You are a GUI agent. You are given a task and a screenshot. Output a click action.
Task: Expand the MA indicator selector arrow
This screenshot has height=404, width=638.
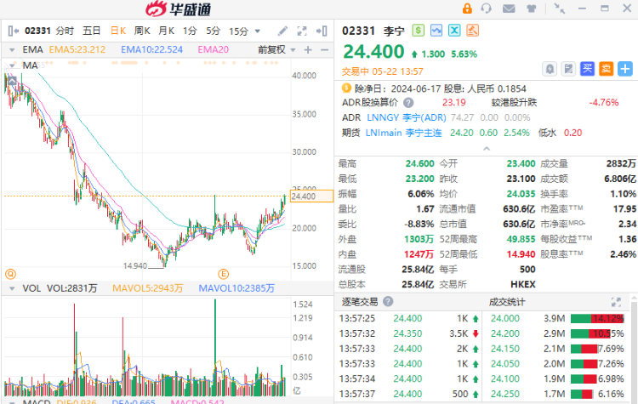coord(12,65)
